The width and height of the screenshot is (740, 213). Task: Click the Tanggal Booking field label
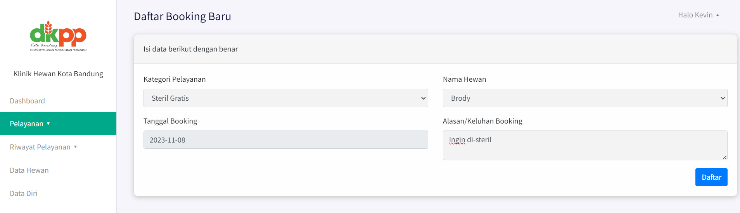(x=170, y=121)
